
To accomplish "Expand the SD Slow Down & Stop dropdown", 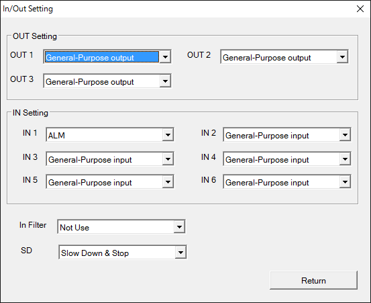I will click(x=180, y=253).
